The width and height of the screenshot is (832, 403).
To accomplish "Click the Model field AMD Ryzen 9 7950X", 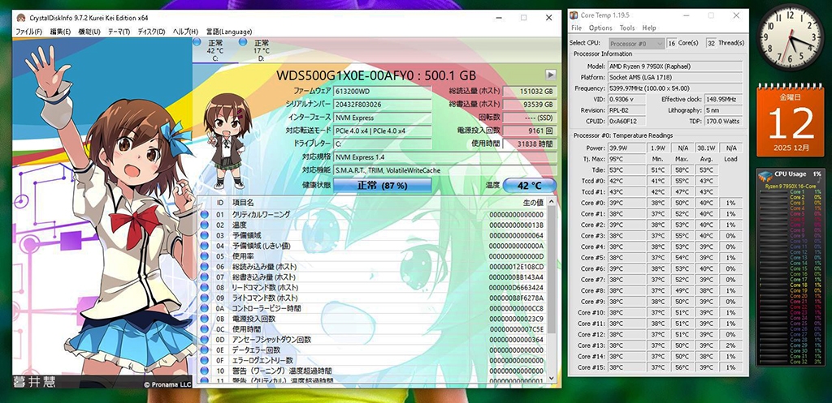I will (x=675, y=66).
